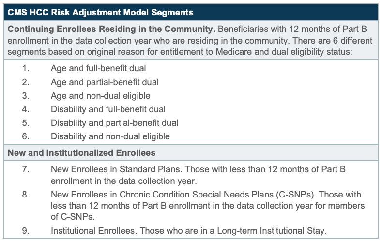The height and width of the screenshot is (242, 382).
Task: Click the "Age and non-dual eligible" line
Action: (x=100, y=96)
